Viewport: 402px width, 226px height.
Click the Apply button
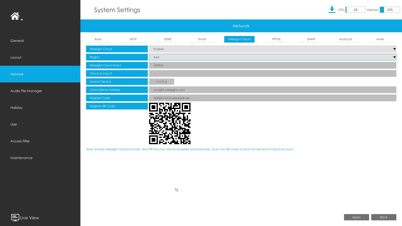356,217
